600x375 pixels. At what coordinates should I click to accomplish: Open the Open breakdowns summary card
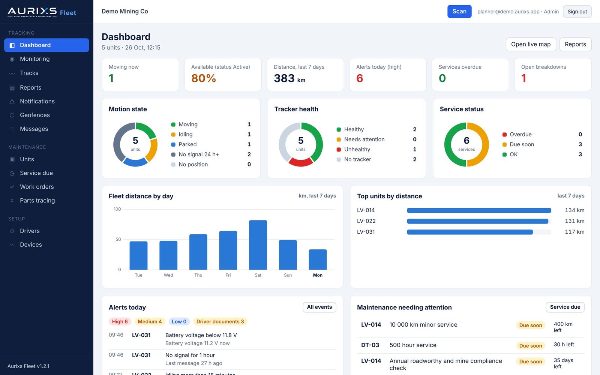(x=553, y=74)
